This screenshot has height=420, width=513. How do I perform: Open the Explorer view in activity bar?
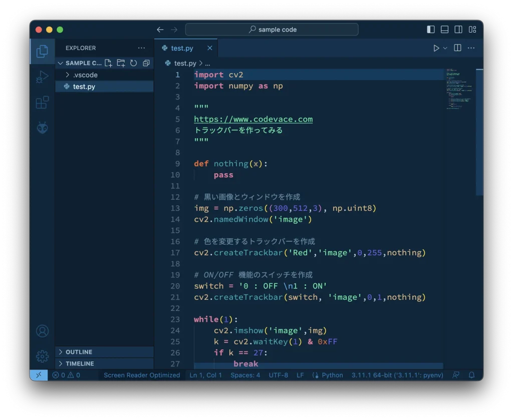click(43, 51)
